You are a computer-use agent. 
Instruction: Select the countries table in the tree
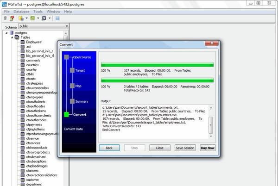[x=32, y=65]
